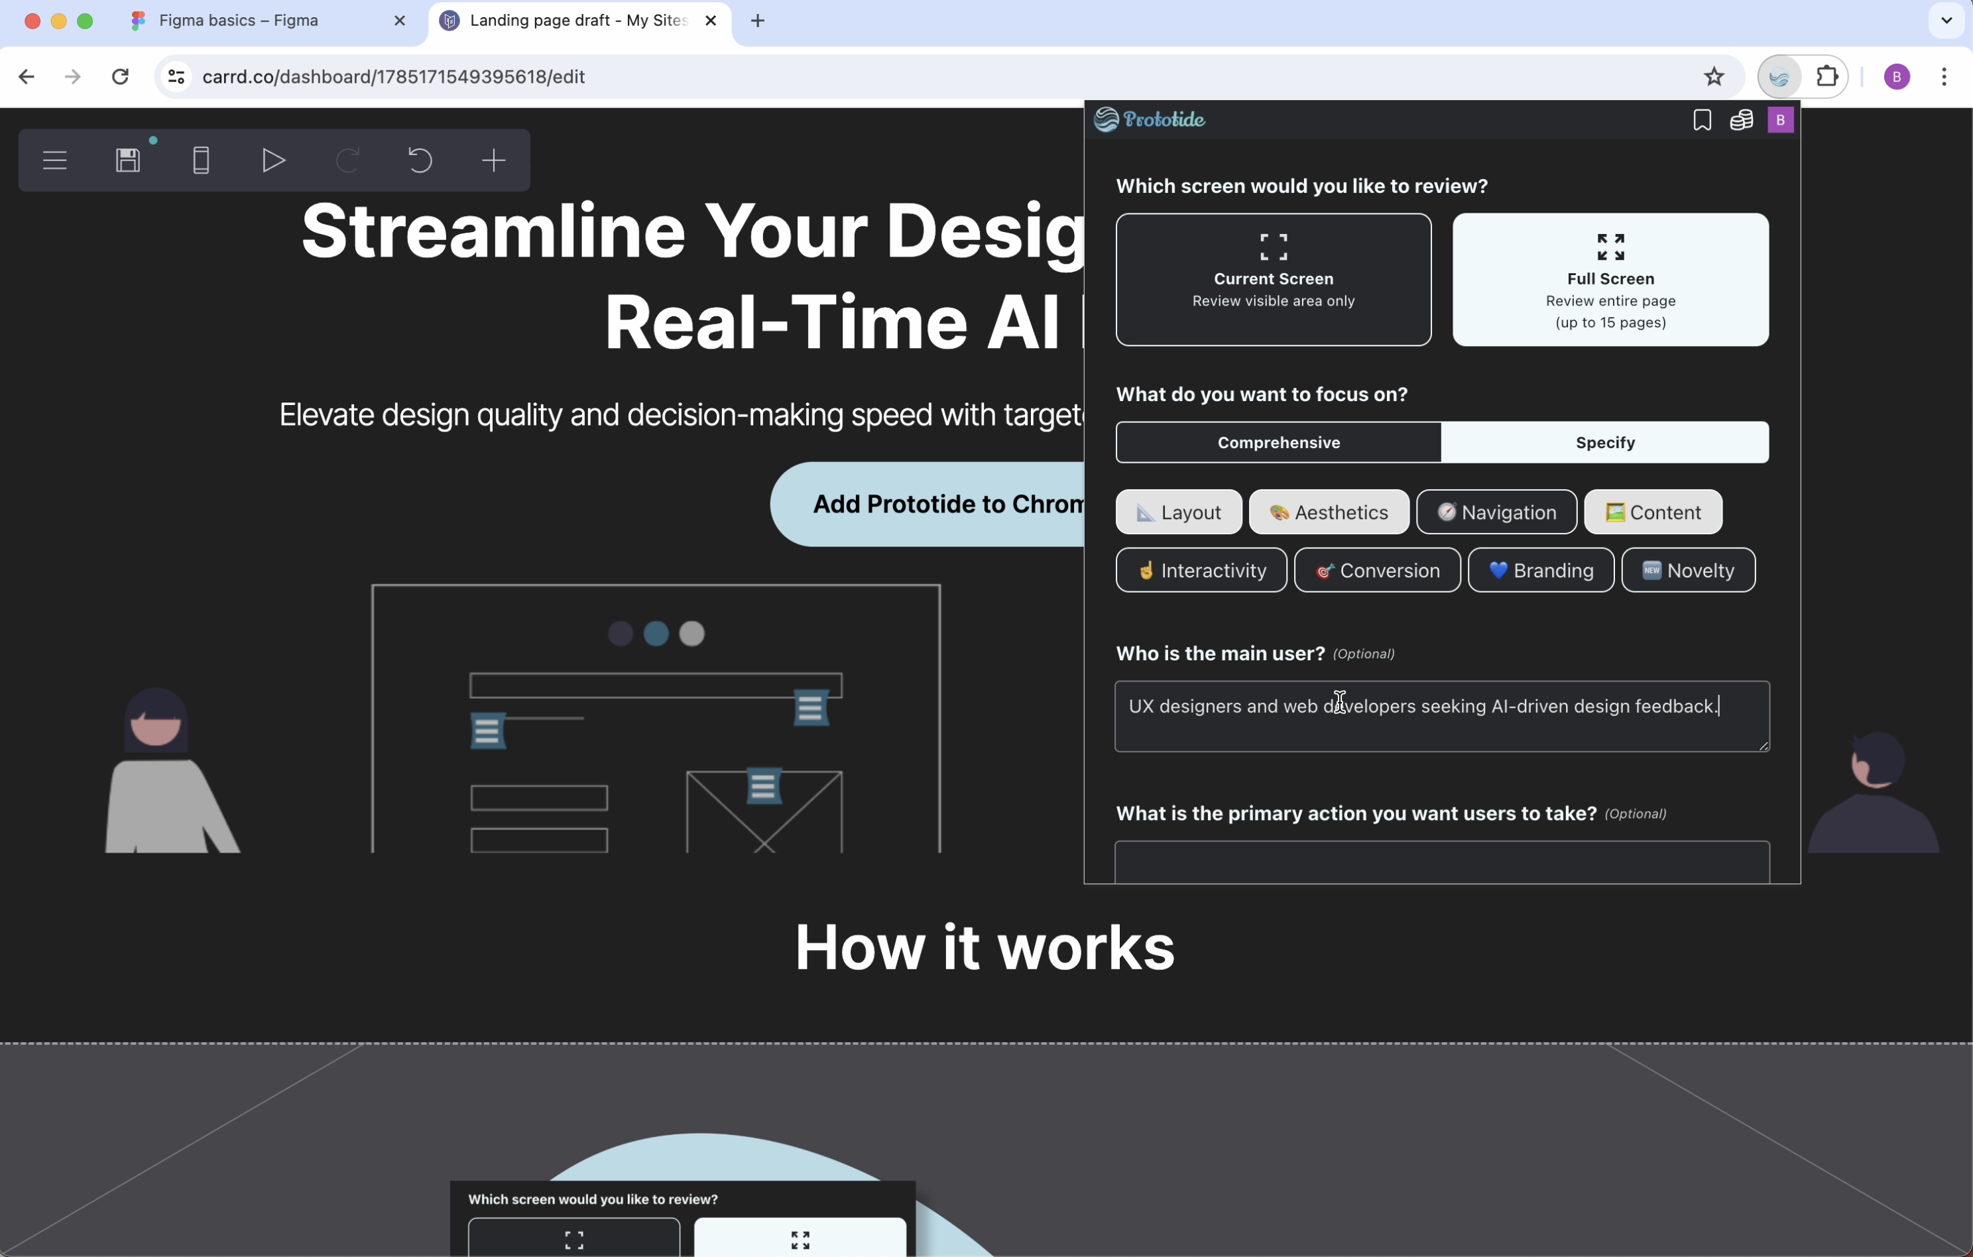Image resolution: width=1973 pixels, height=1257 pixels.
Task: Select Current Screen review option
Action: point(1272,279)
